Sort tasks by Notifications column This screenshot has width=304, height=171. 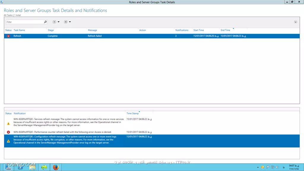pos(182,30)
